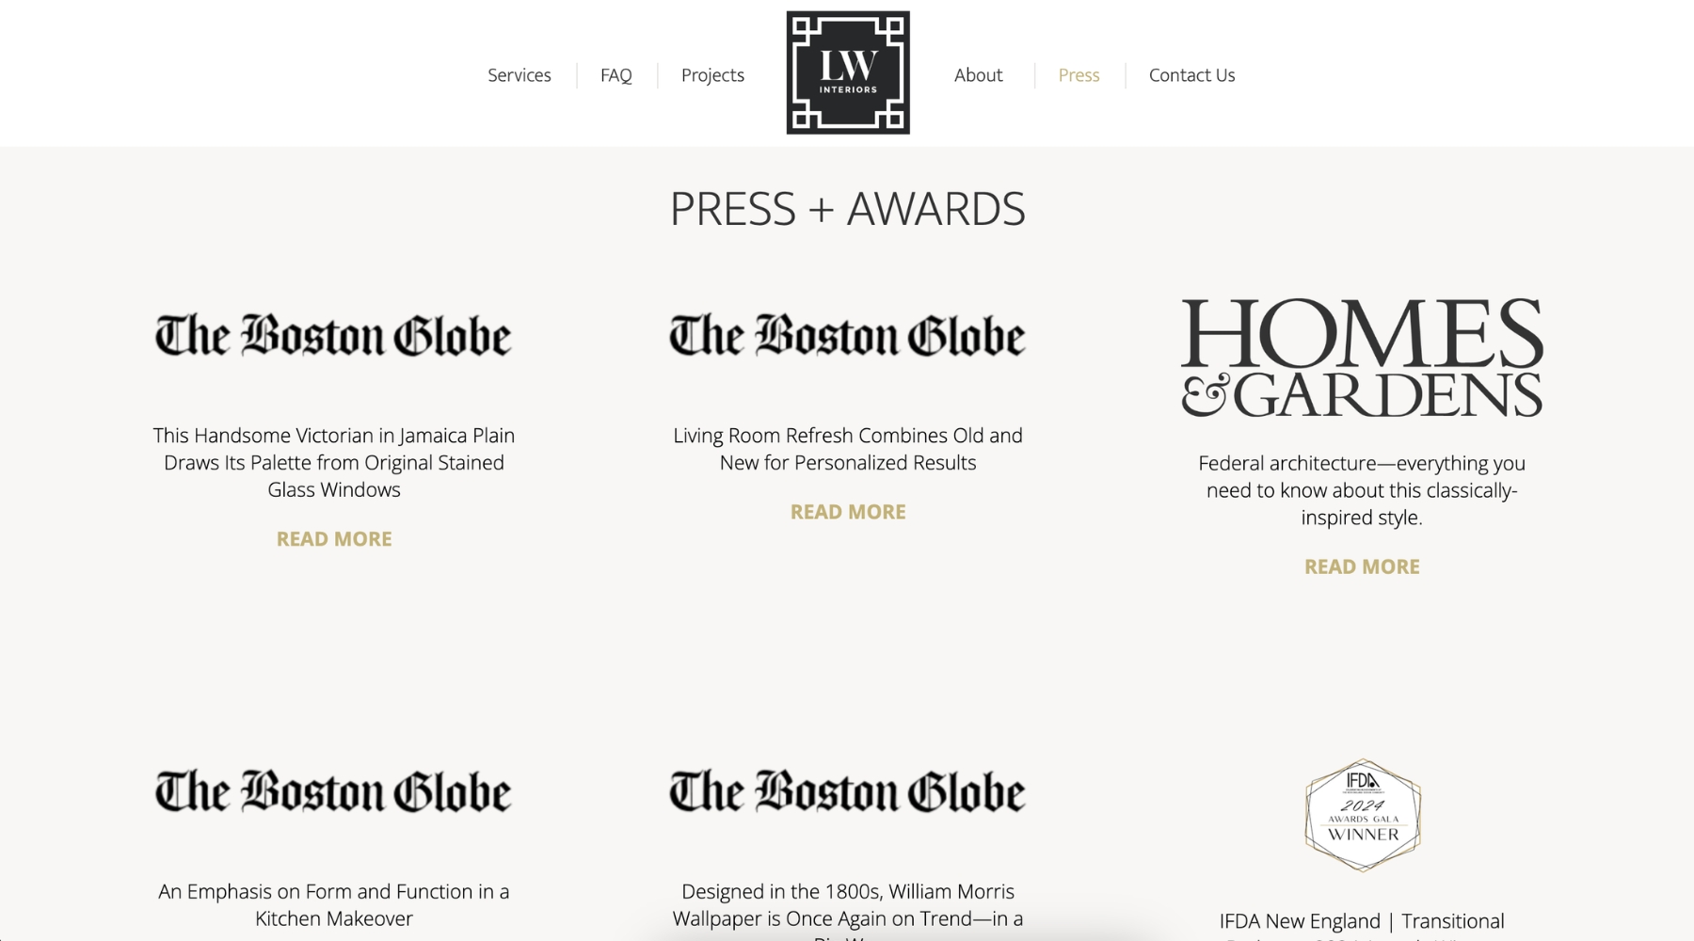
Task: Select the Living Room Refresh article title
Action: point(848,449)
